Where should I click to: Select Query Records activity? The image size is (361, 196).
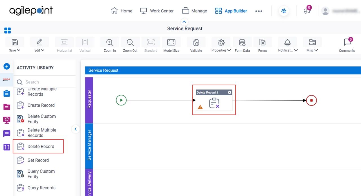click(x=36, y=188)
